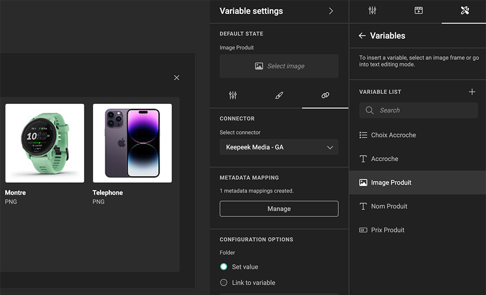Collapse the Variable settings panel chevron
The image size is (486, 295).
[331, 11]
